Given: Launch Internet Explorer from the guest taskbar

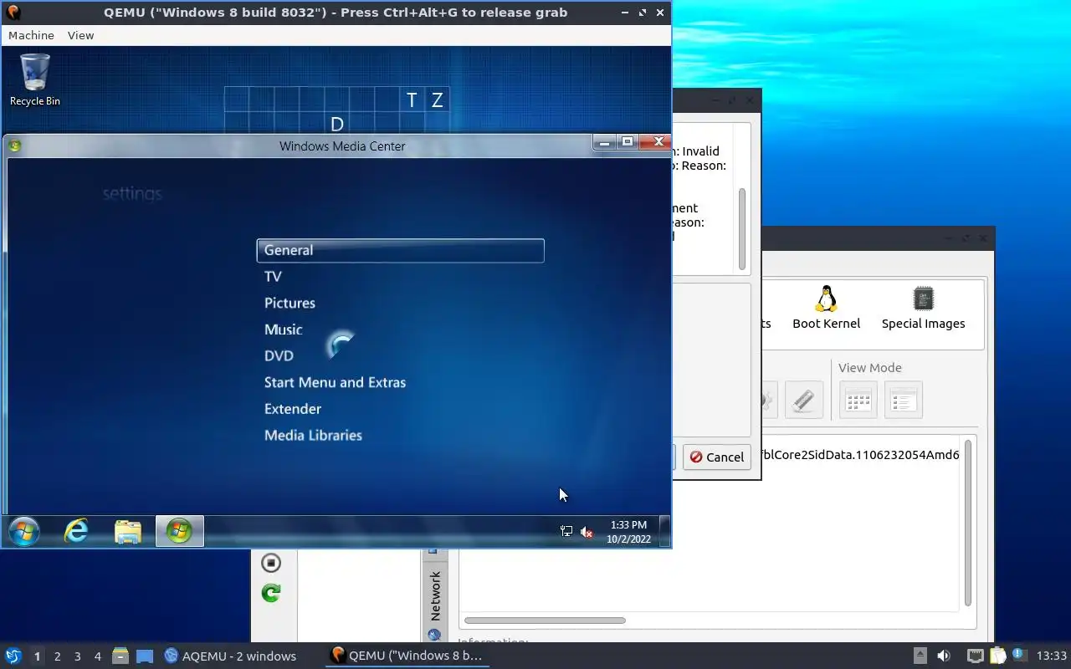Looking at the screenshot, I should 76,531.
